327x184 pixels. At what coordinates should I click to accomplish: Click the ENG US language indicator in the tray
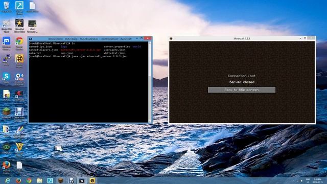[x=308, y=180]
